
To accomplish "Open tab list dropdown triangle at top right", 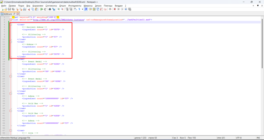I will (x=258, y=6).
